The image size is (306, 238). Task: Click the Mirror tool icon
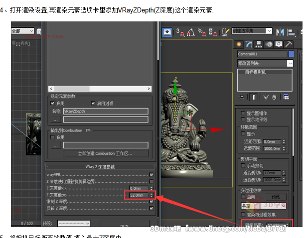280,32
